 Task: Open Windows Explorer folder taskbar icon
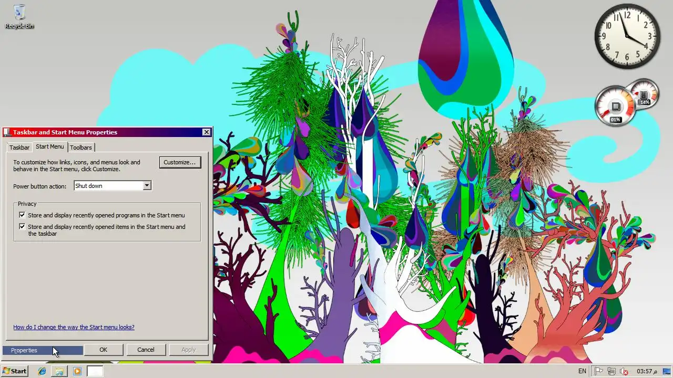click(59, 371)
